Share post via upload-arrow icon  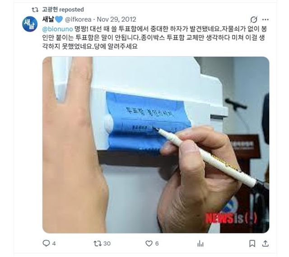265,243
